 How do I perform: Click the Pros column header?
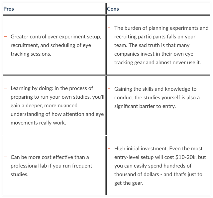pos(9,9)
